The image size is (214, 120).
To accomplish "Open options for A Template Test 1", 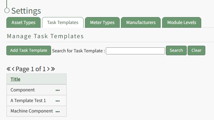I will [57, 101].
